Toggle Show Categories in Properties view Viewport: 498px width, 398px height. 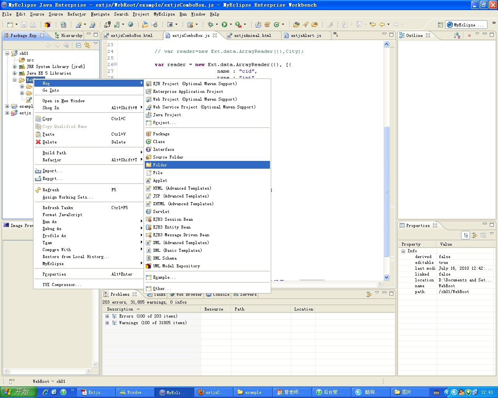click(x=466, y=235)
